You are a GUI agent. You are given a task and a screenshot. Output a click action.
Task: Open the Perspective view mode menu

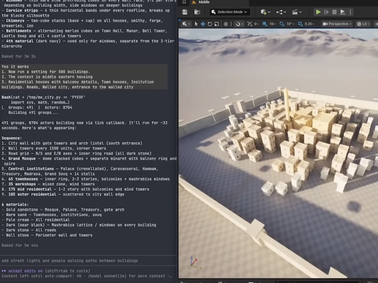(x=337, y=24)
